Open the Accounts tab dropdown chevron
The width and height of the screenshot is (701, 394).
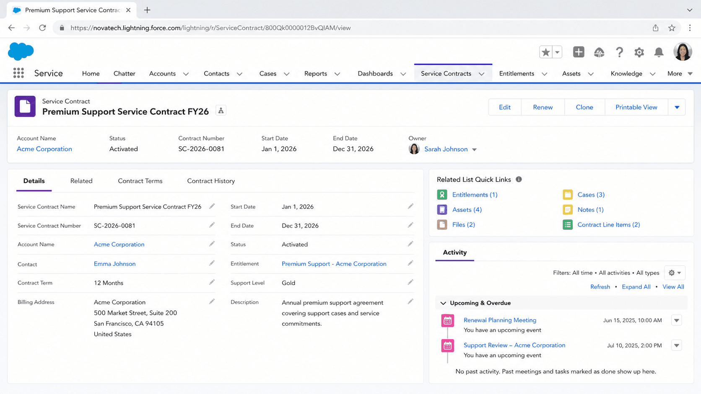point(186,74)
